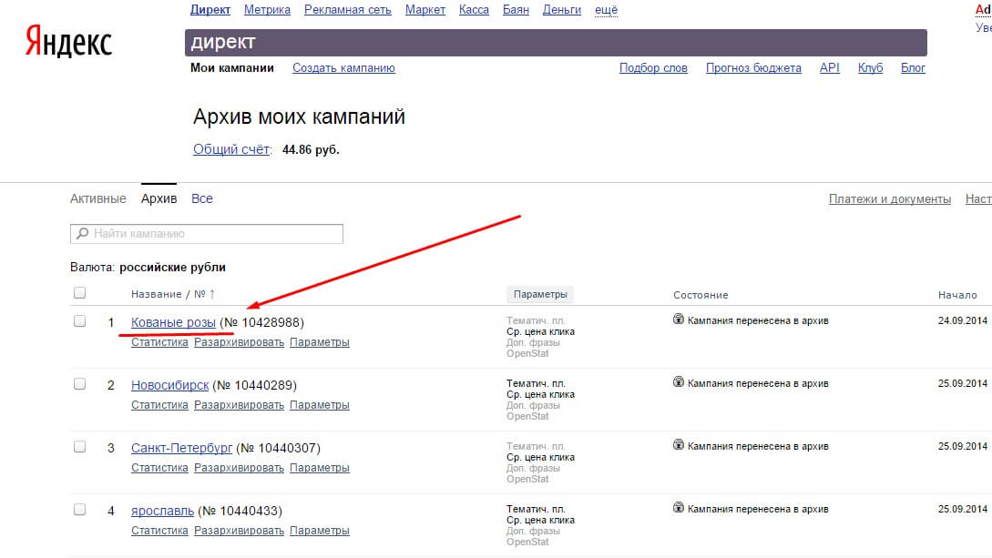Screen dimensions: 992x558
Task: Click the currency value российские рубли
Action: coord(173,268)
